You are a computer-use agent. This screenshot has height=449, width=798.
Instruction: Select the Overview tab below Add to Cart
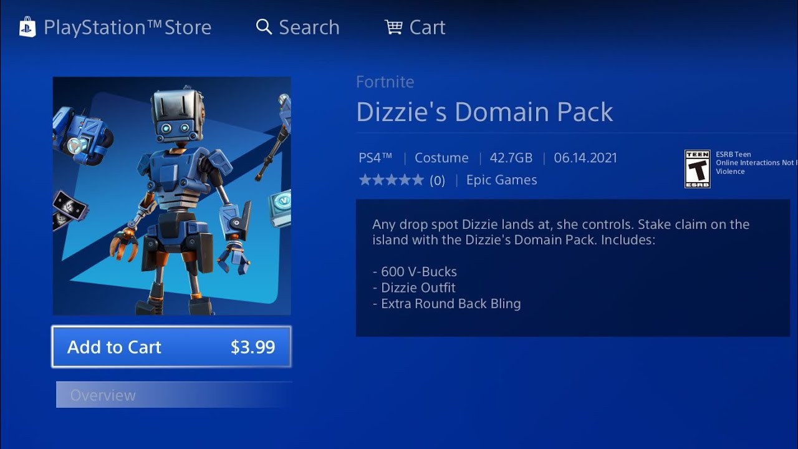174,395
